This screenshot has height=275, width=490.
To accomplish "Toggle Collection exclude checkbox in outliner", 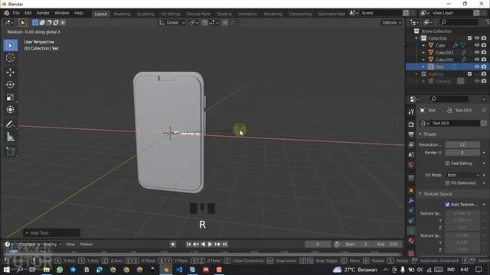I will click(469, 38).
